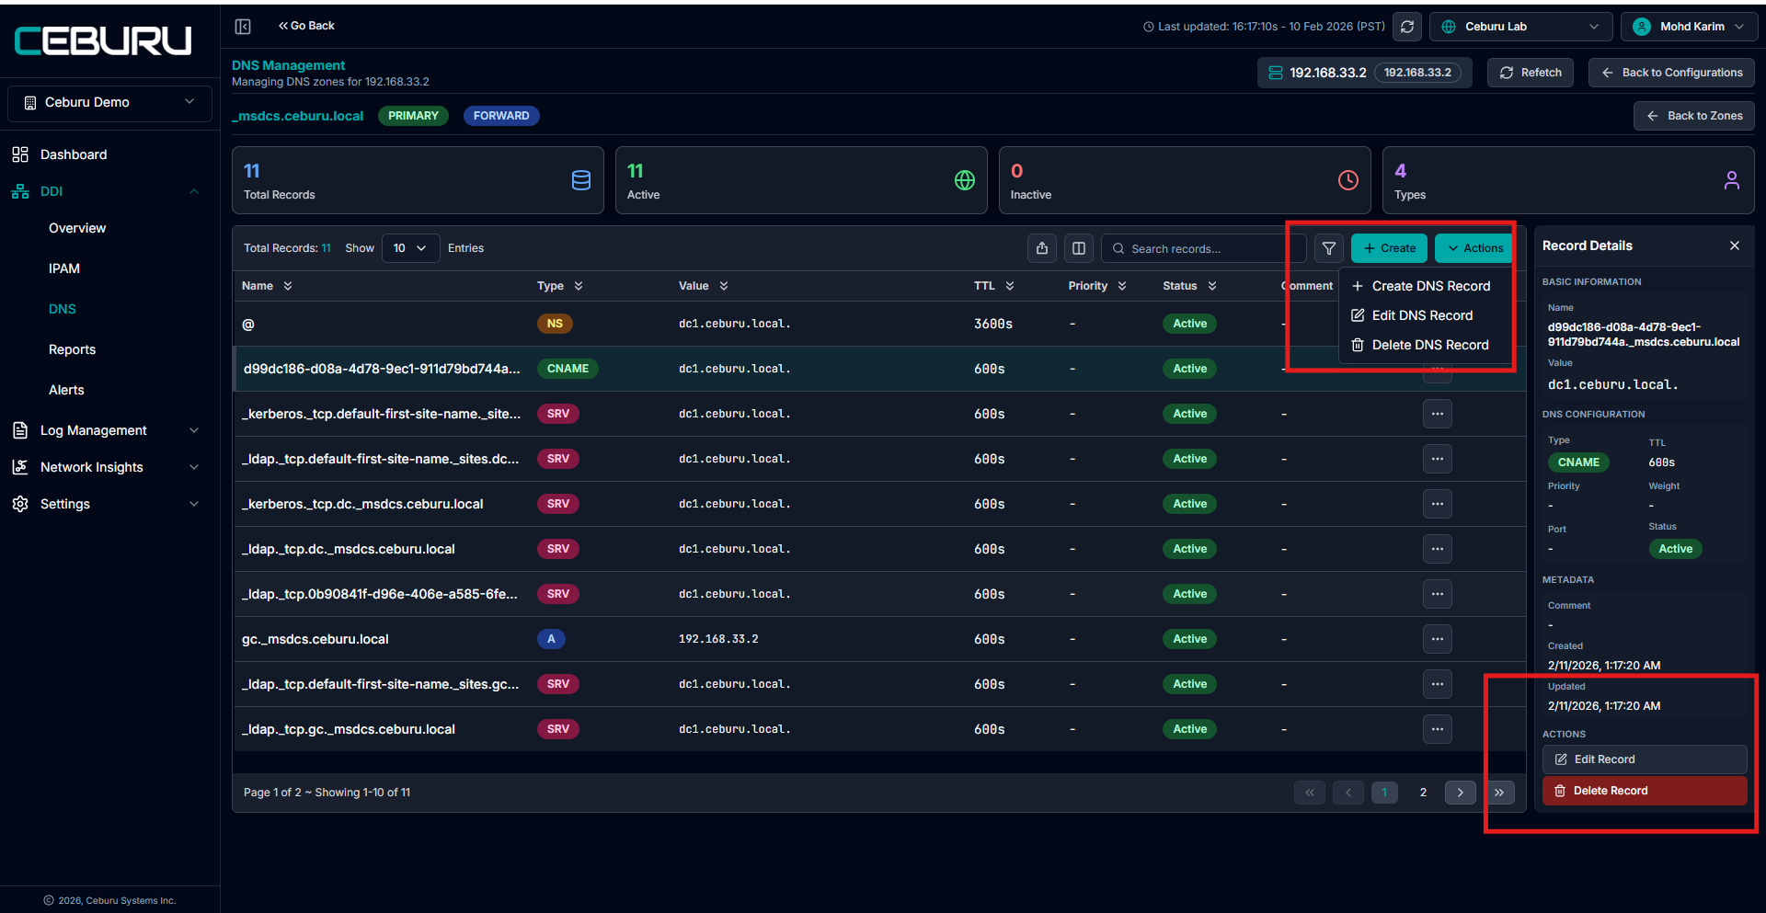This screenshot has width=1766, height=913.
Task: Change entries shown per page dropdown
Action: (410, 248)
